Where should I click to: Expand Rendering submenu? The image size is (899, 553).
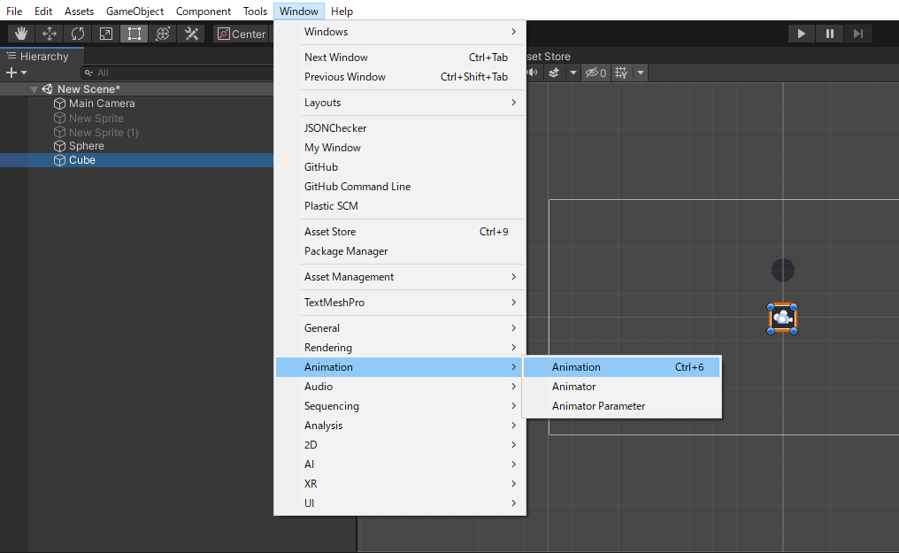(400, 348)
